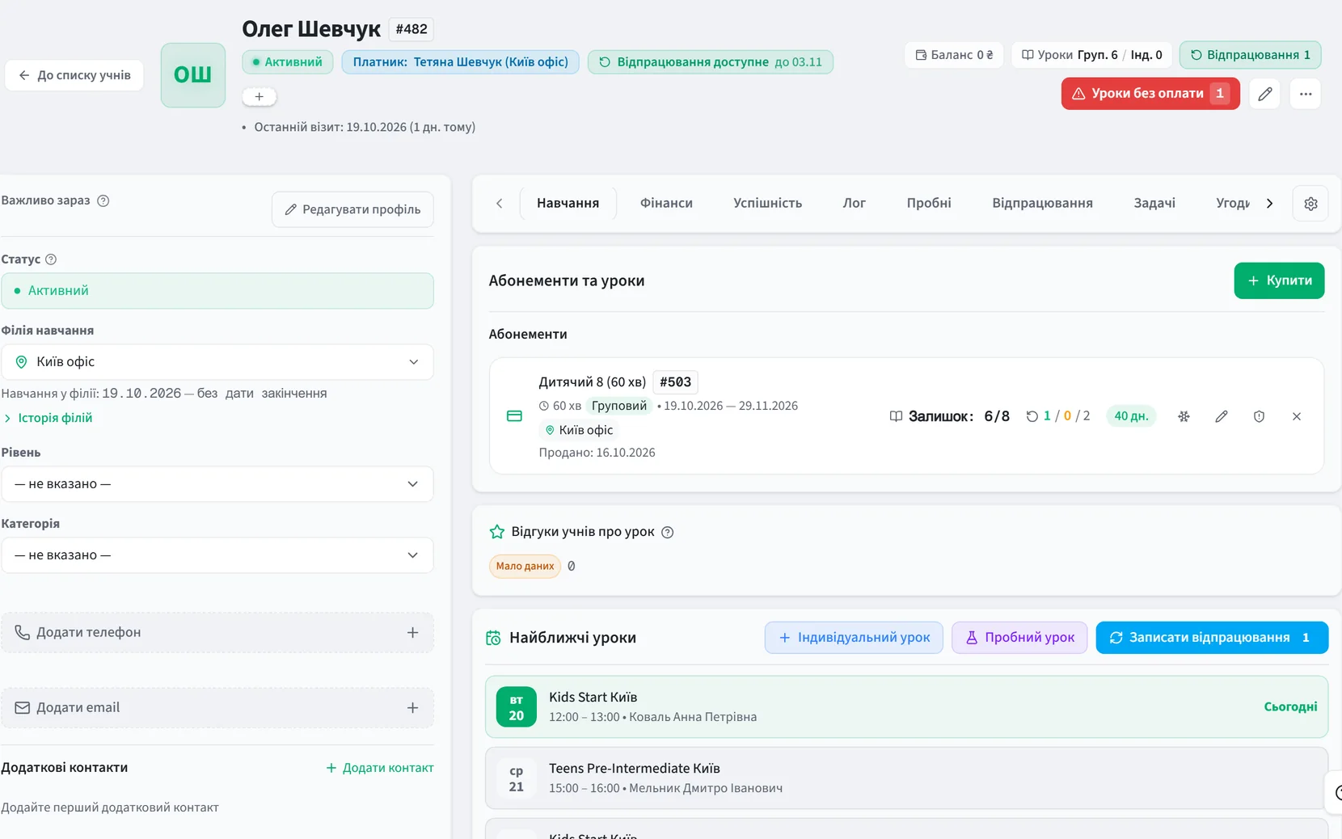Open the Категорія dropdown
This screenshot has height=839, width=1342.
(217, 555)
